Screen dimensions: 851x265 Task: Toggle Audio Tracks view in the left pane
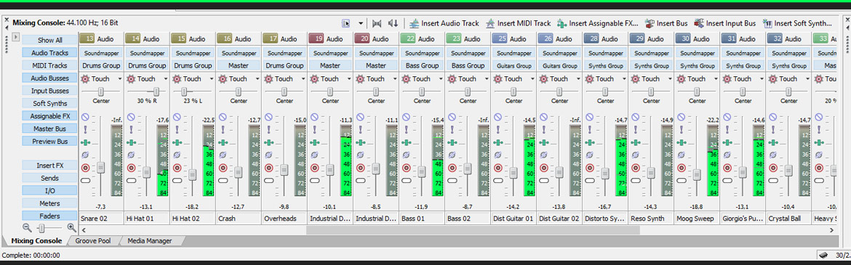(x=50, y=52)
